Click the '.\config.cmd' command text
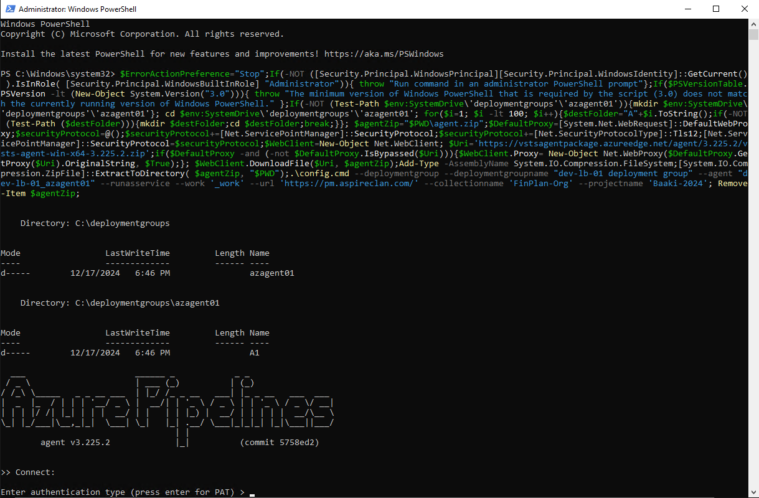759x498 pixels. point(319,174)
